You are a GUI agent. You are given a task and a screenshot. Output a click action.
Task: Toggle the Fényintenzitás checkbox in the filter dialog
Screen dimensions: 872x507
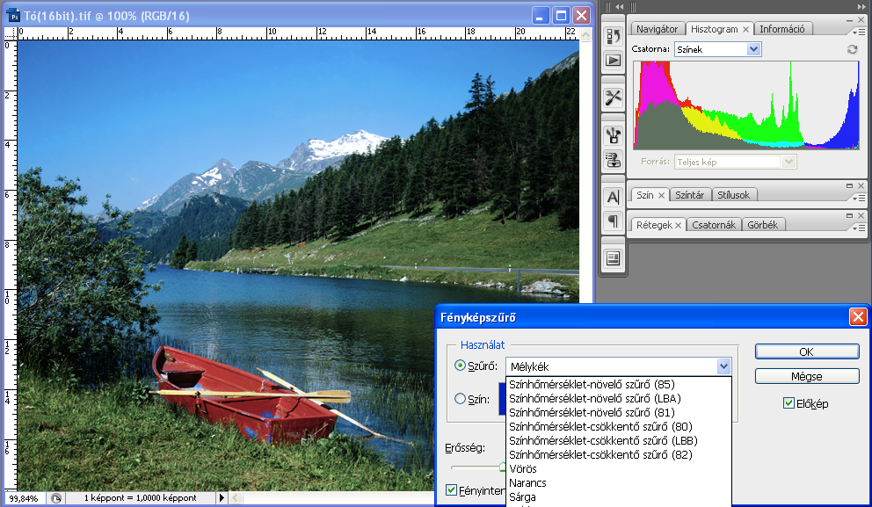coord(452,490)
